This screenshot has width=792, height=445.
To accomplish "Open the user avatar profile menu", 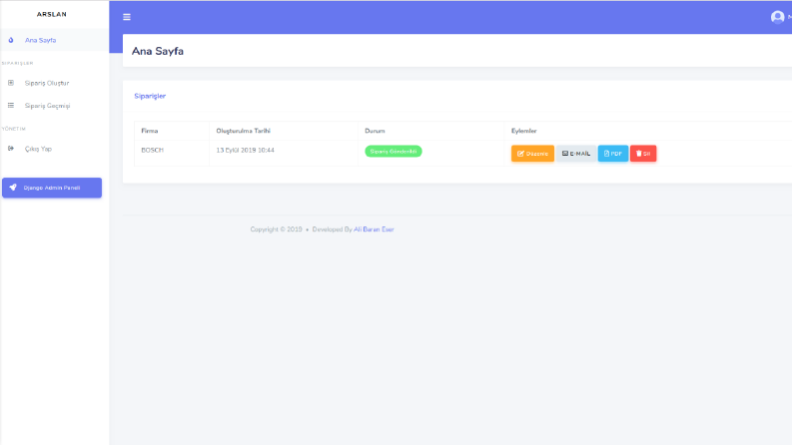I will click(777, 17).
